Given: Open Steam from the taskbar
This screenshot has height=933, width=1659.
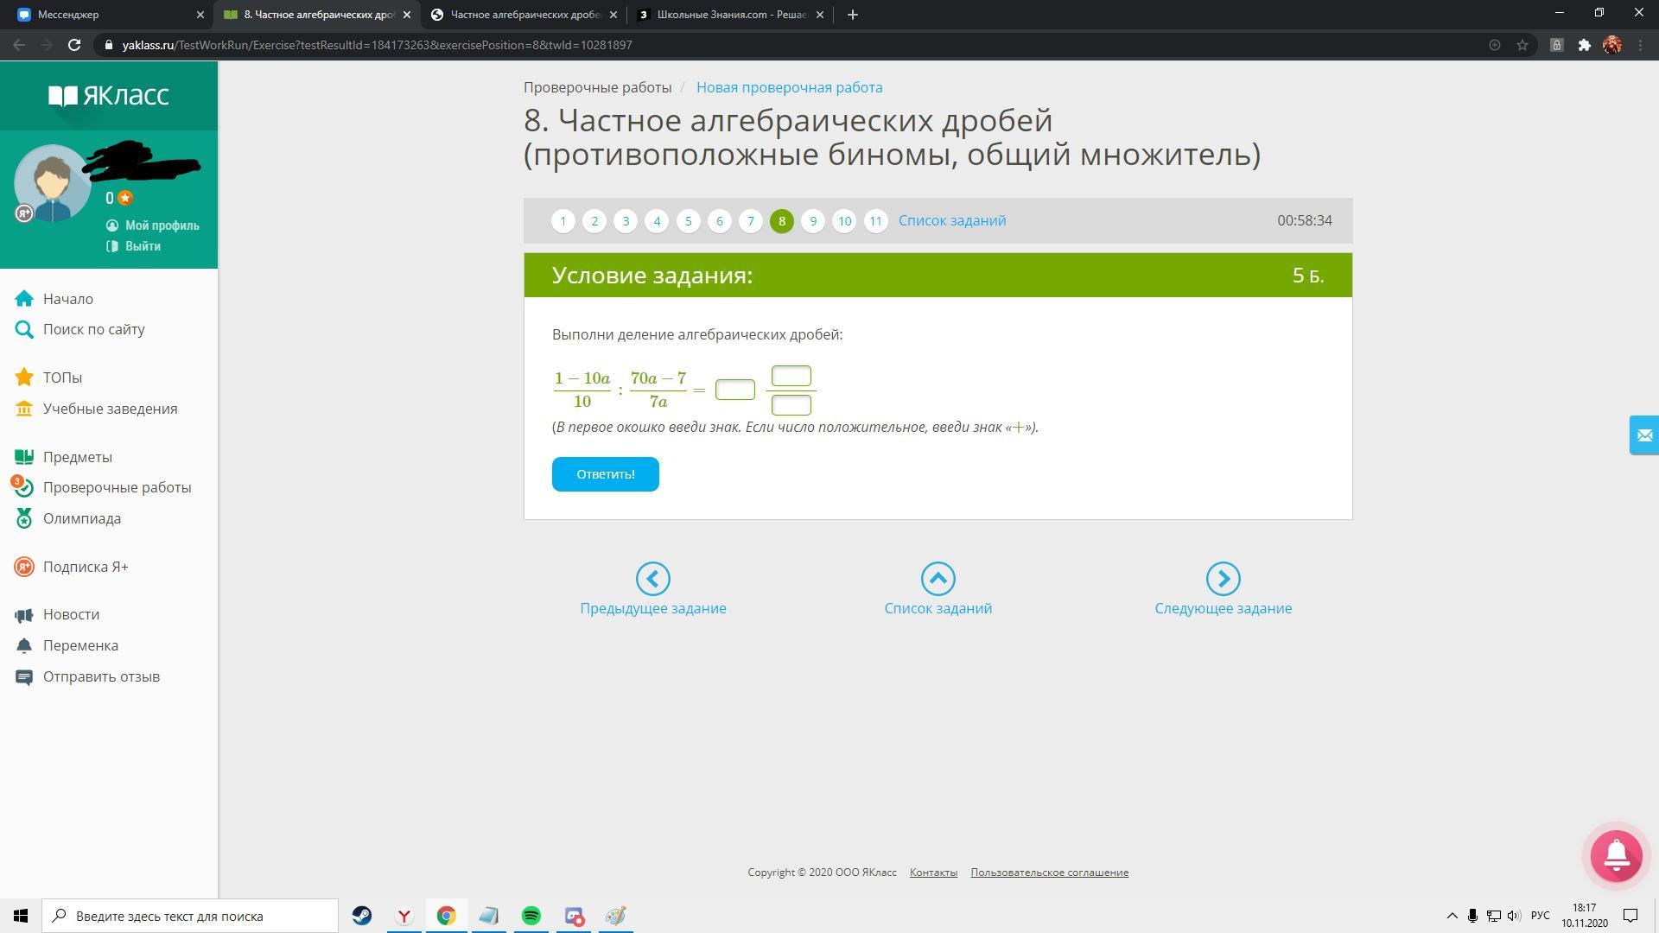Looking at the screenshot, I should (x=361, y=916).
